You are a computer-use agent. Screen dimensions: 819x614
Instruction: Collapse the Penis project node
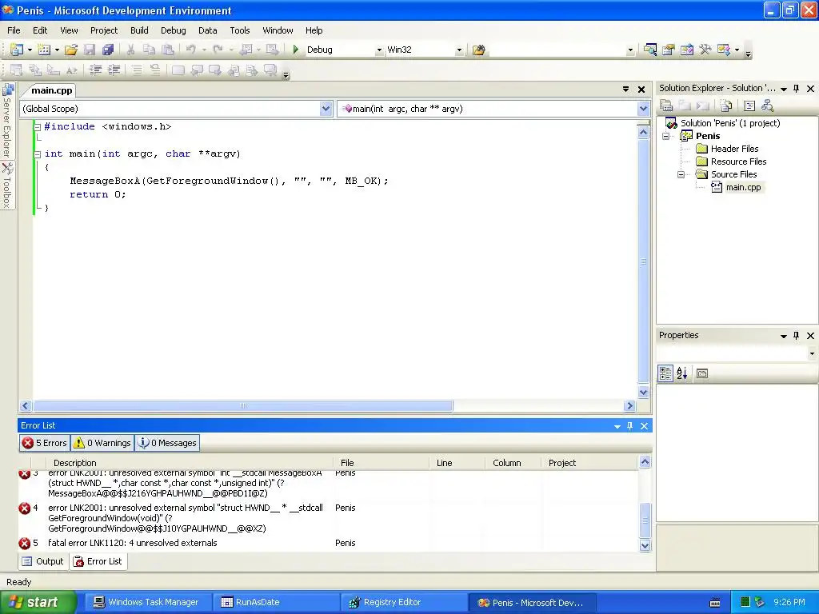tap(666, 136)
